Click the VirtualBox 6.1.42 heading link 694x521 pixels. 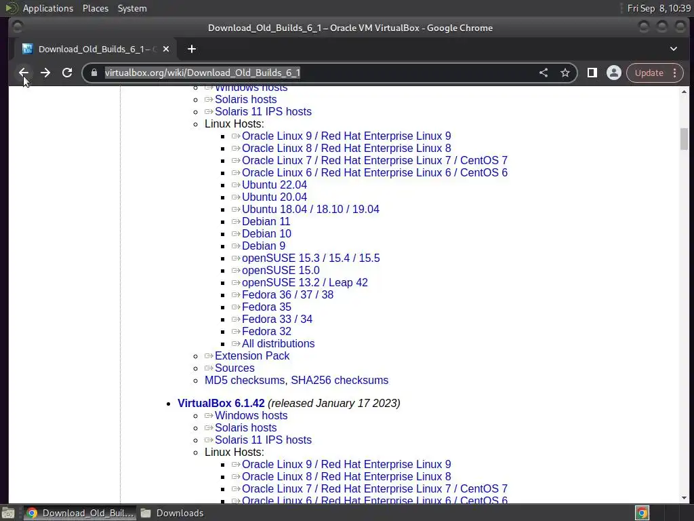[x=221, y=403]
